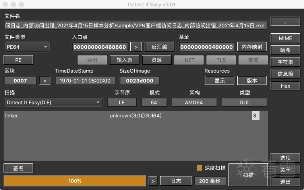
Task: Open the 输入表 (import table) button
Action: click(124, 60)
